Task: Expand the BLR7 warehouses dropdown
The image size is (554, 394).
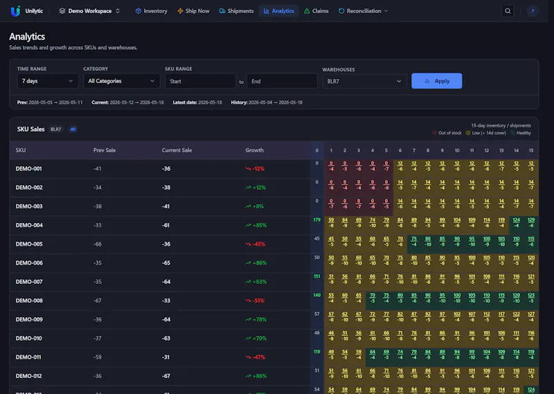Action: [364, 81]
